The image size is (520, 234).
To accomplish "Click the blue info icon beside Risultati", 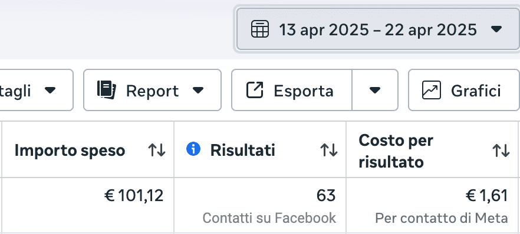I will pyautogui.click(x=193, y=149).
